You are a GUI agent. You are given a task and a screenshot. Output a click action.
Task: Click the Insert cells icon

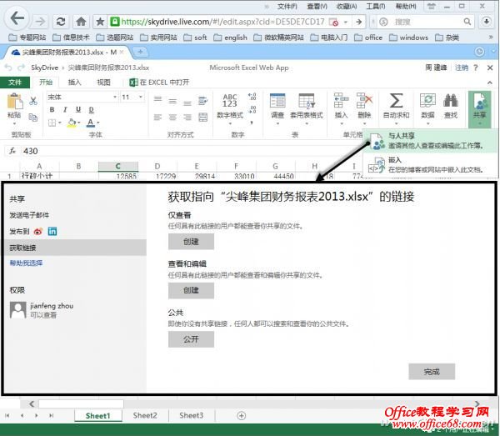[340, 102]
